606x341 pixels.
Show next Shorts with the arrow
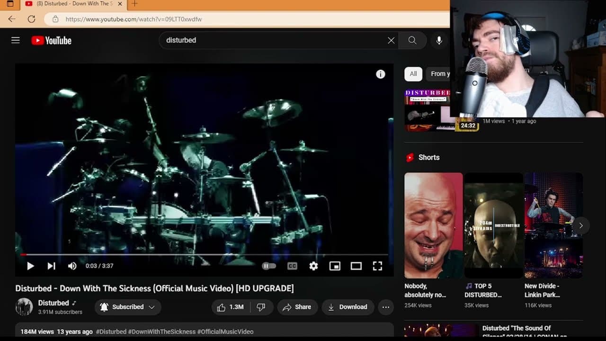pyautogui.click(x=581, y=225)
